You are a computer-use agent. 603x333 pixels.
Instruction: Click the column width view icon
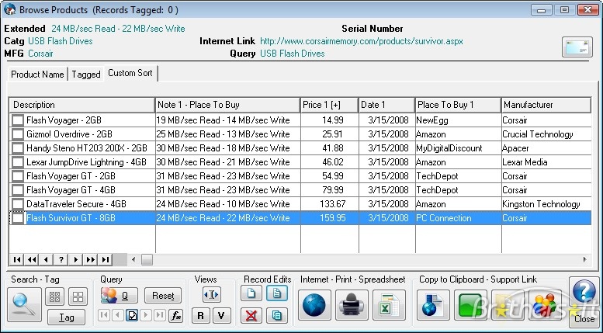[212, 295]
